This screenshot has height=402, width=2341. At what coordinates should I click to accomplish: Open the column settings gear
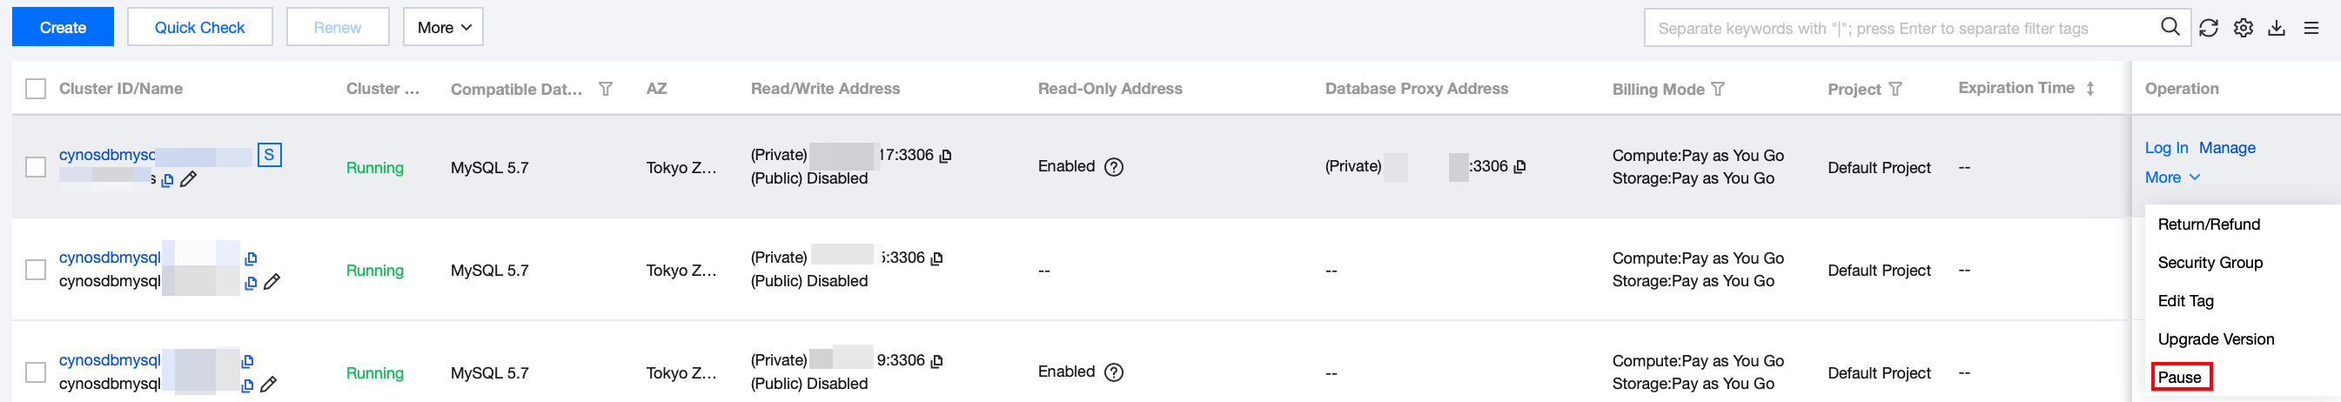[2243, 28]
